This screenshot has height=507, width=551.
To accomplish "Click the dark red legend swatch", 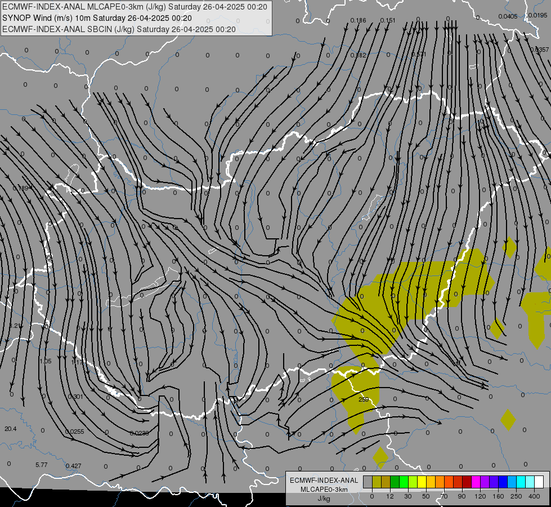I will (x=467, y=482).
